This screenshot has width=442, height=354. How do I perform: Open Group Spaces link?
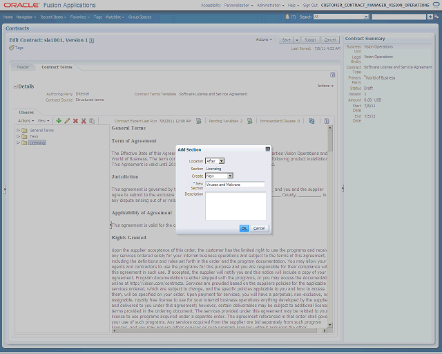140,17
